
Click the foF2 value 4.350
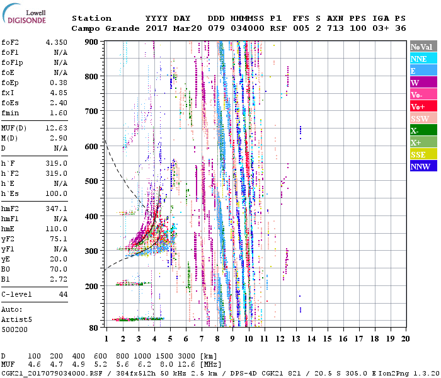coord(57,42)
